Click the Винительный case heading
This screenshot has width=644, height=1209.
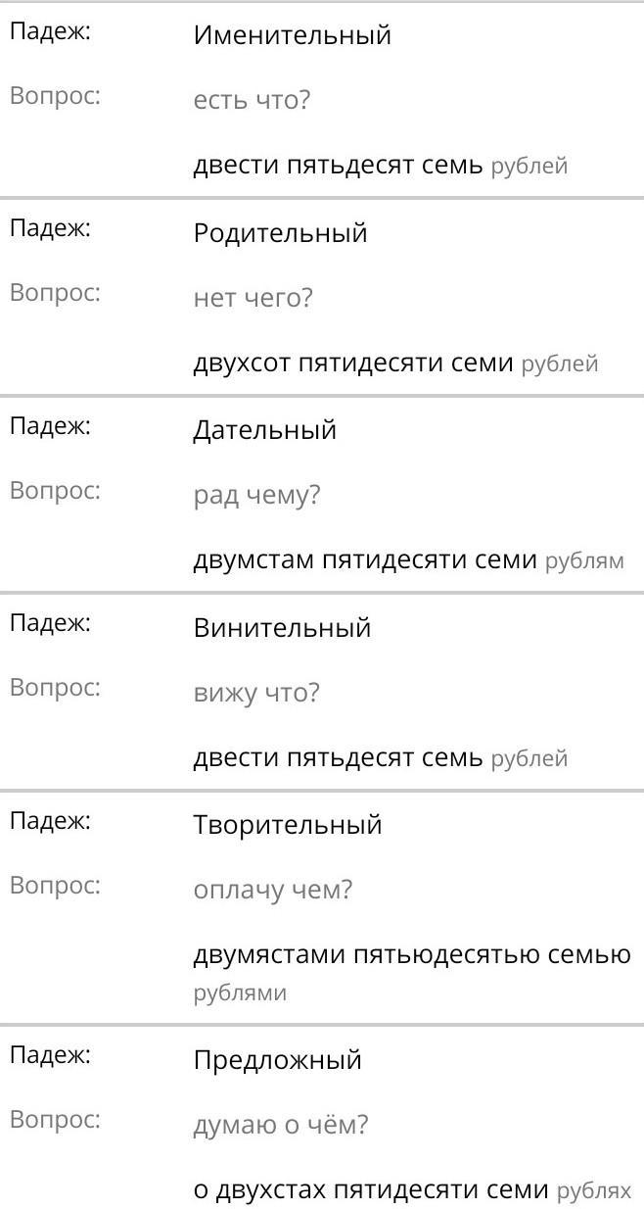[283, 628]
